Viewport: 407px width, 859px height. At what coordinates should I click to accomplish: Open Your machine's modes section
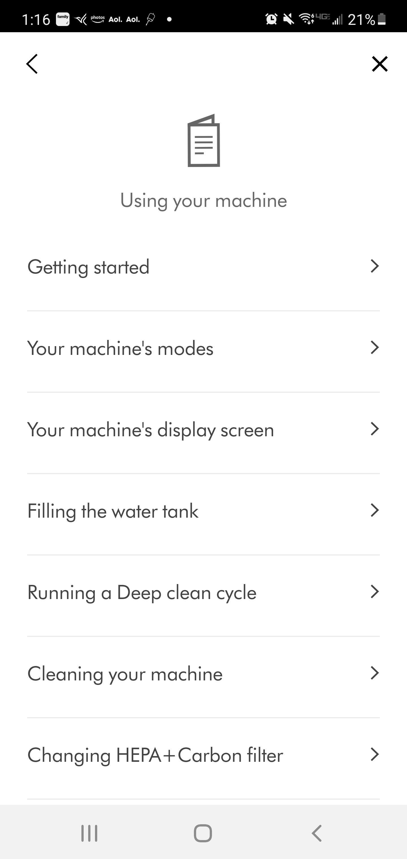tap(120, 348)
